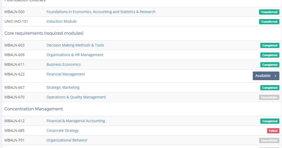
Task: Click the chevron icon on the Available button
Action: click(275, 76)
